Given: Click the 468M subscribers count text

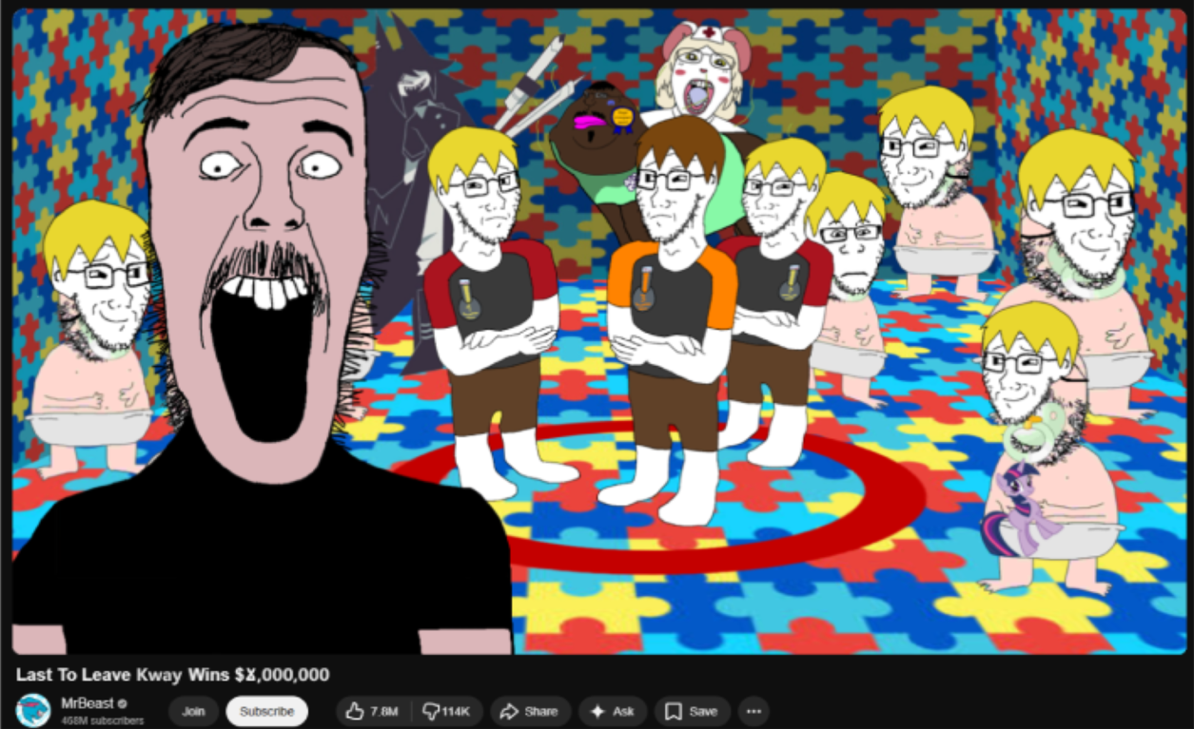Looking at the screenshot, I should 102,720.
